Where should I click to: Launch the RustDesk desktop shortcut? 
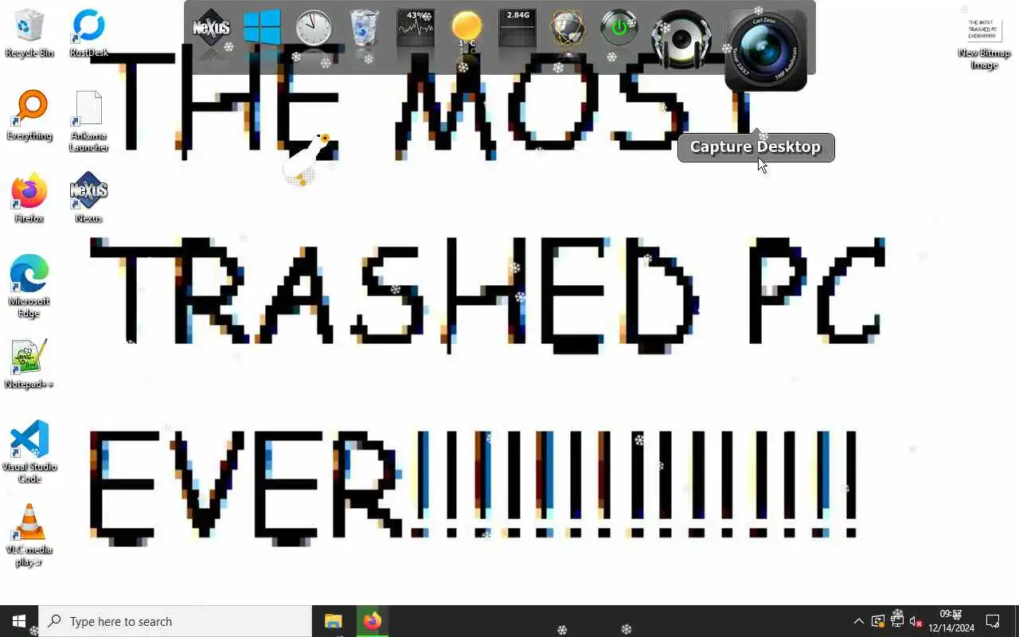[88, 33]
